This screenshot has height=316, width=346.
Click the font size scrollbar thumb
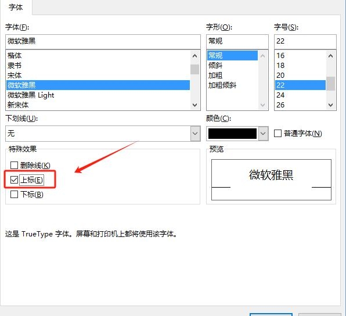click(x=330, y=84)
